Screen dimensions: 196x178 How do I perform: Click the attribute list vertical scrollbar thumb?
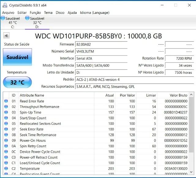pos(191,125)
